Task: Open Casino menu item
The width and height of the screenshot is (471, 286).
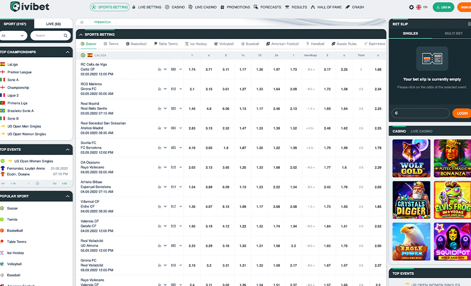Action: tap(175, 7)
